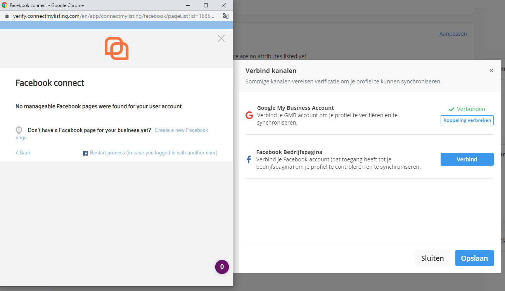Click the Facebook f logo in channel list
The width and height of the screenshot is (505, 291).
coord(249,159)
